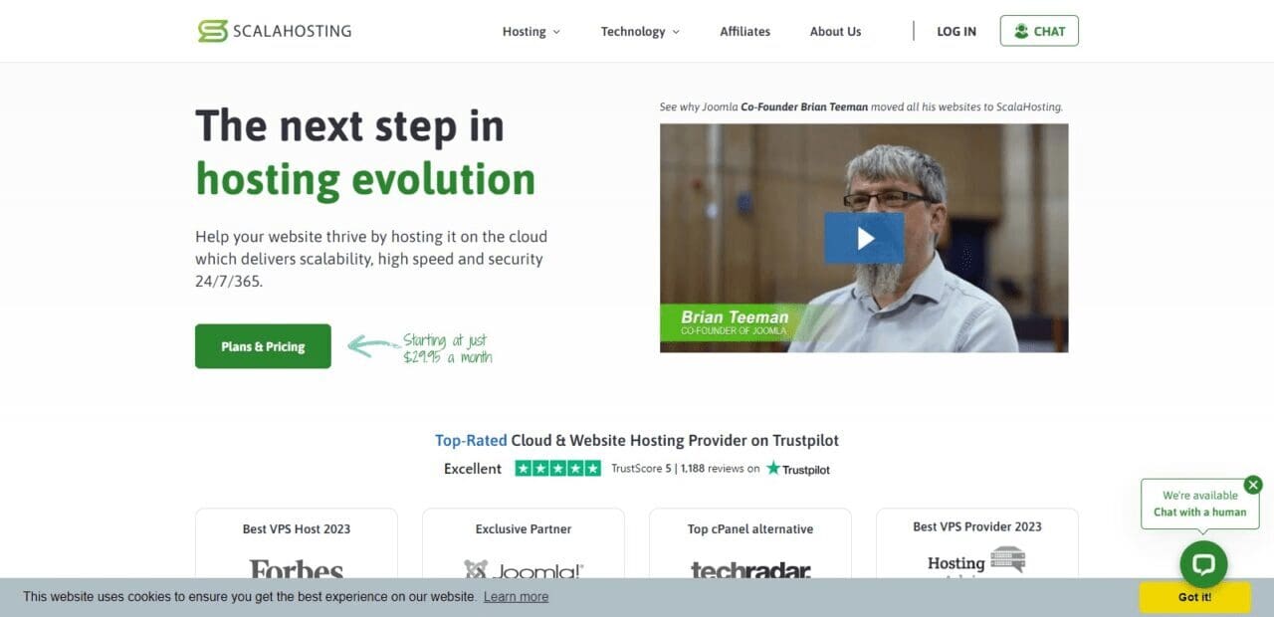Click the SCALAHOSTING brand text

(x=292, y=31)
